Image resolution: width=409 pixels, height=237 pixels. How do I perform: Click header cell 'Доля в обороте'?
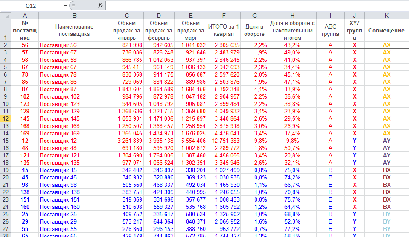pyautogui.click(x=254, y=30)
